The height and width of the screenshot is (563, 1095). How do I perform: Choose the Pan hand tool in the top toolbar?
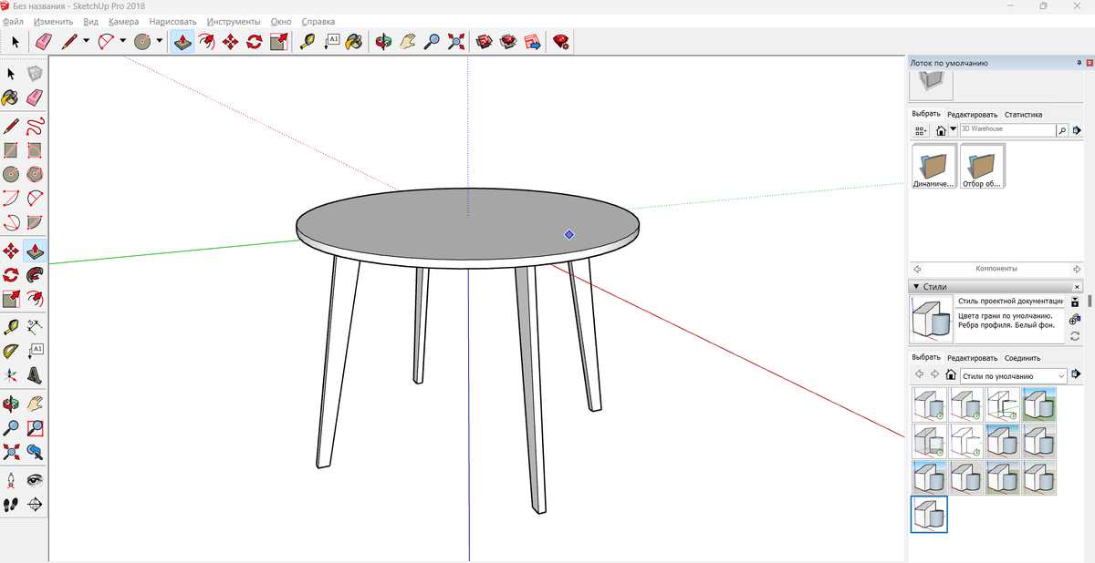(x=408, y=41)
